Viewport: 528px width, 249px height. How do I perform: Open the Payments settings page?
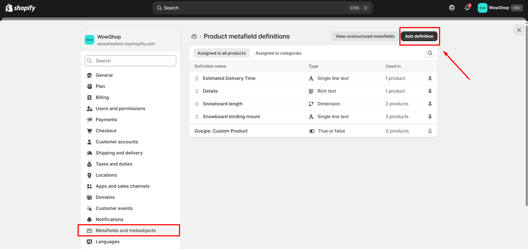(106, 120)
